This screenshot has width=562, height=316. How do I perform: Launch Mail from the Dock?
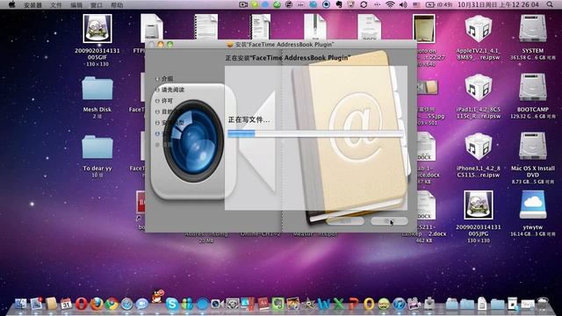coord(37,304)
